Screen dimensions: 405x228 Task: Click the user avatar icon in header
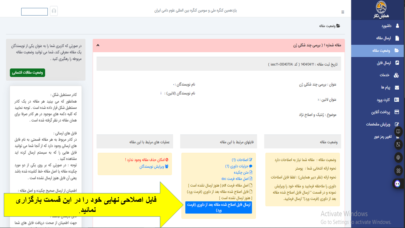(54, 11)
